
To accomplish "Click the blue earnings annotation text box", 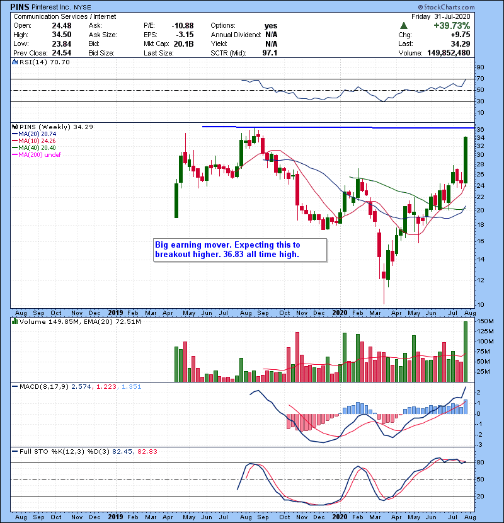I will click(240, 250).
